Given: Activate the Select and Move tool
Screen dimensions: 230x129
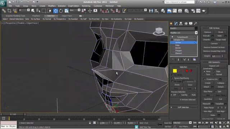Looking at the screenshot, I should pos(55,11).
